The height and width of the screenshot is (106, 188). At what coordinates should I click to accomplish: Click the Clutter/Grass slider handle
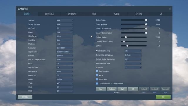146,20
